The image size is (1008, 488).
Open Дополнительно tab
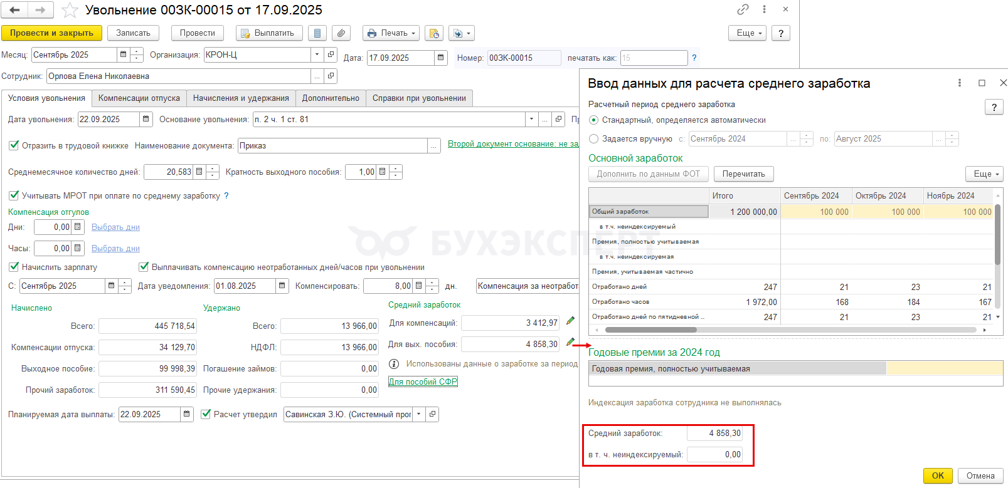pyautogui.click(x=331, y=98)
